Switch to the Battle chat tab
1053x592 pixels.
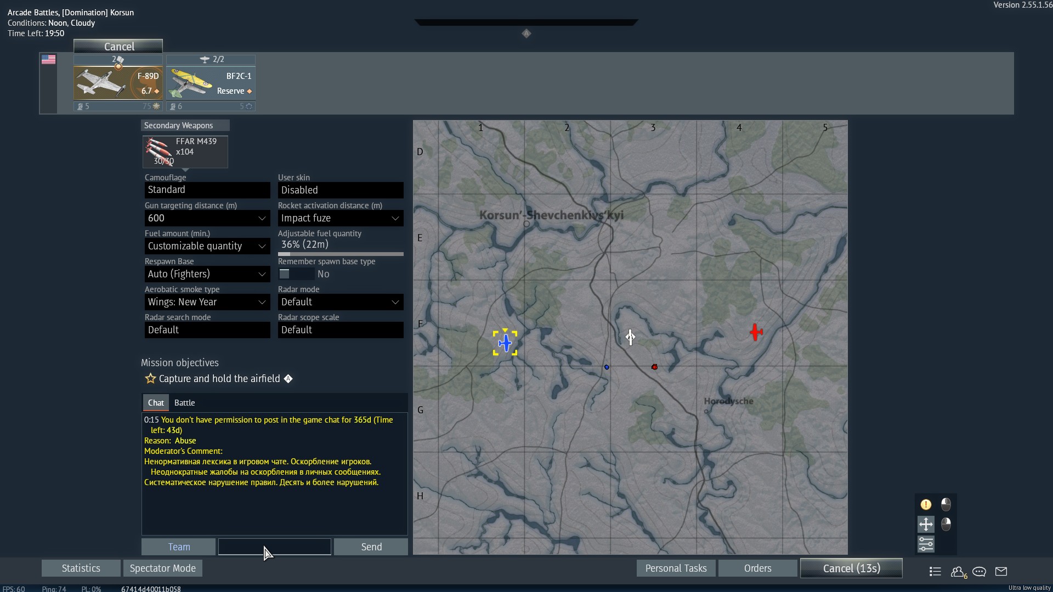(184, 403)
